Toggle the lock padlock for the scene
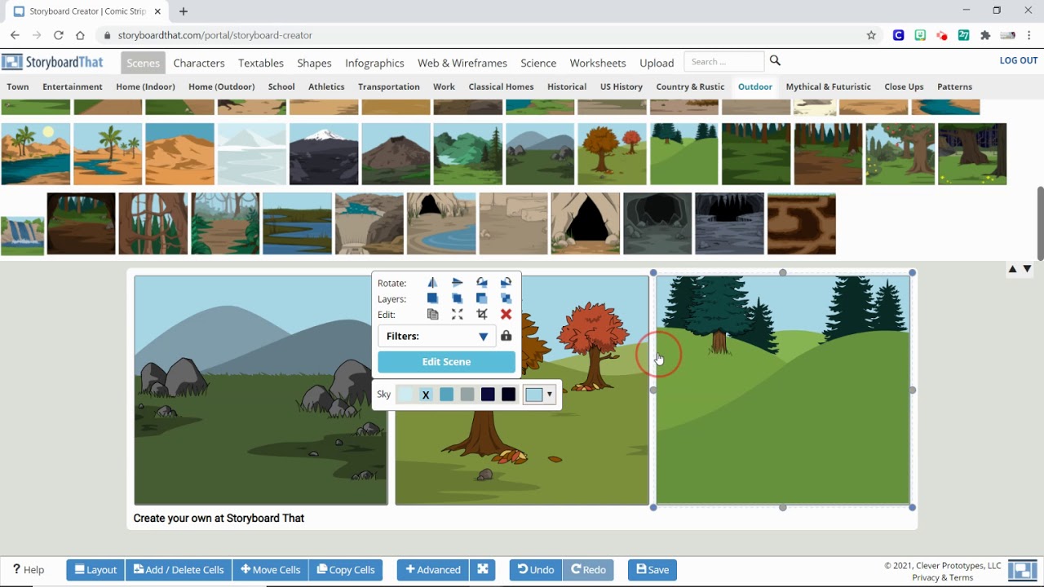Viewport: 1044px width, 587px height. click(x=507, y=336)
